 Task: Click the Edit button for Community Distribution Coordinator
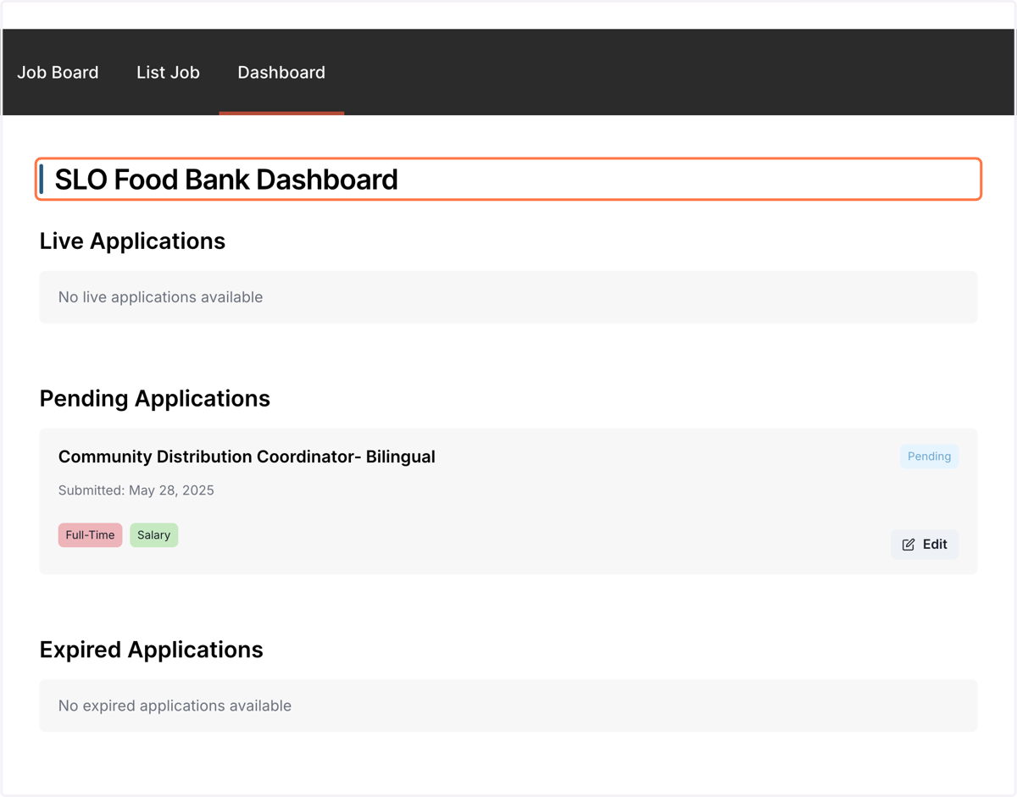(x=925, y=545)
